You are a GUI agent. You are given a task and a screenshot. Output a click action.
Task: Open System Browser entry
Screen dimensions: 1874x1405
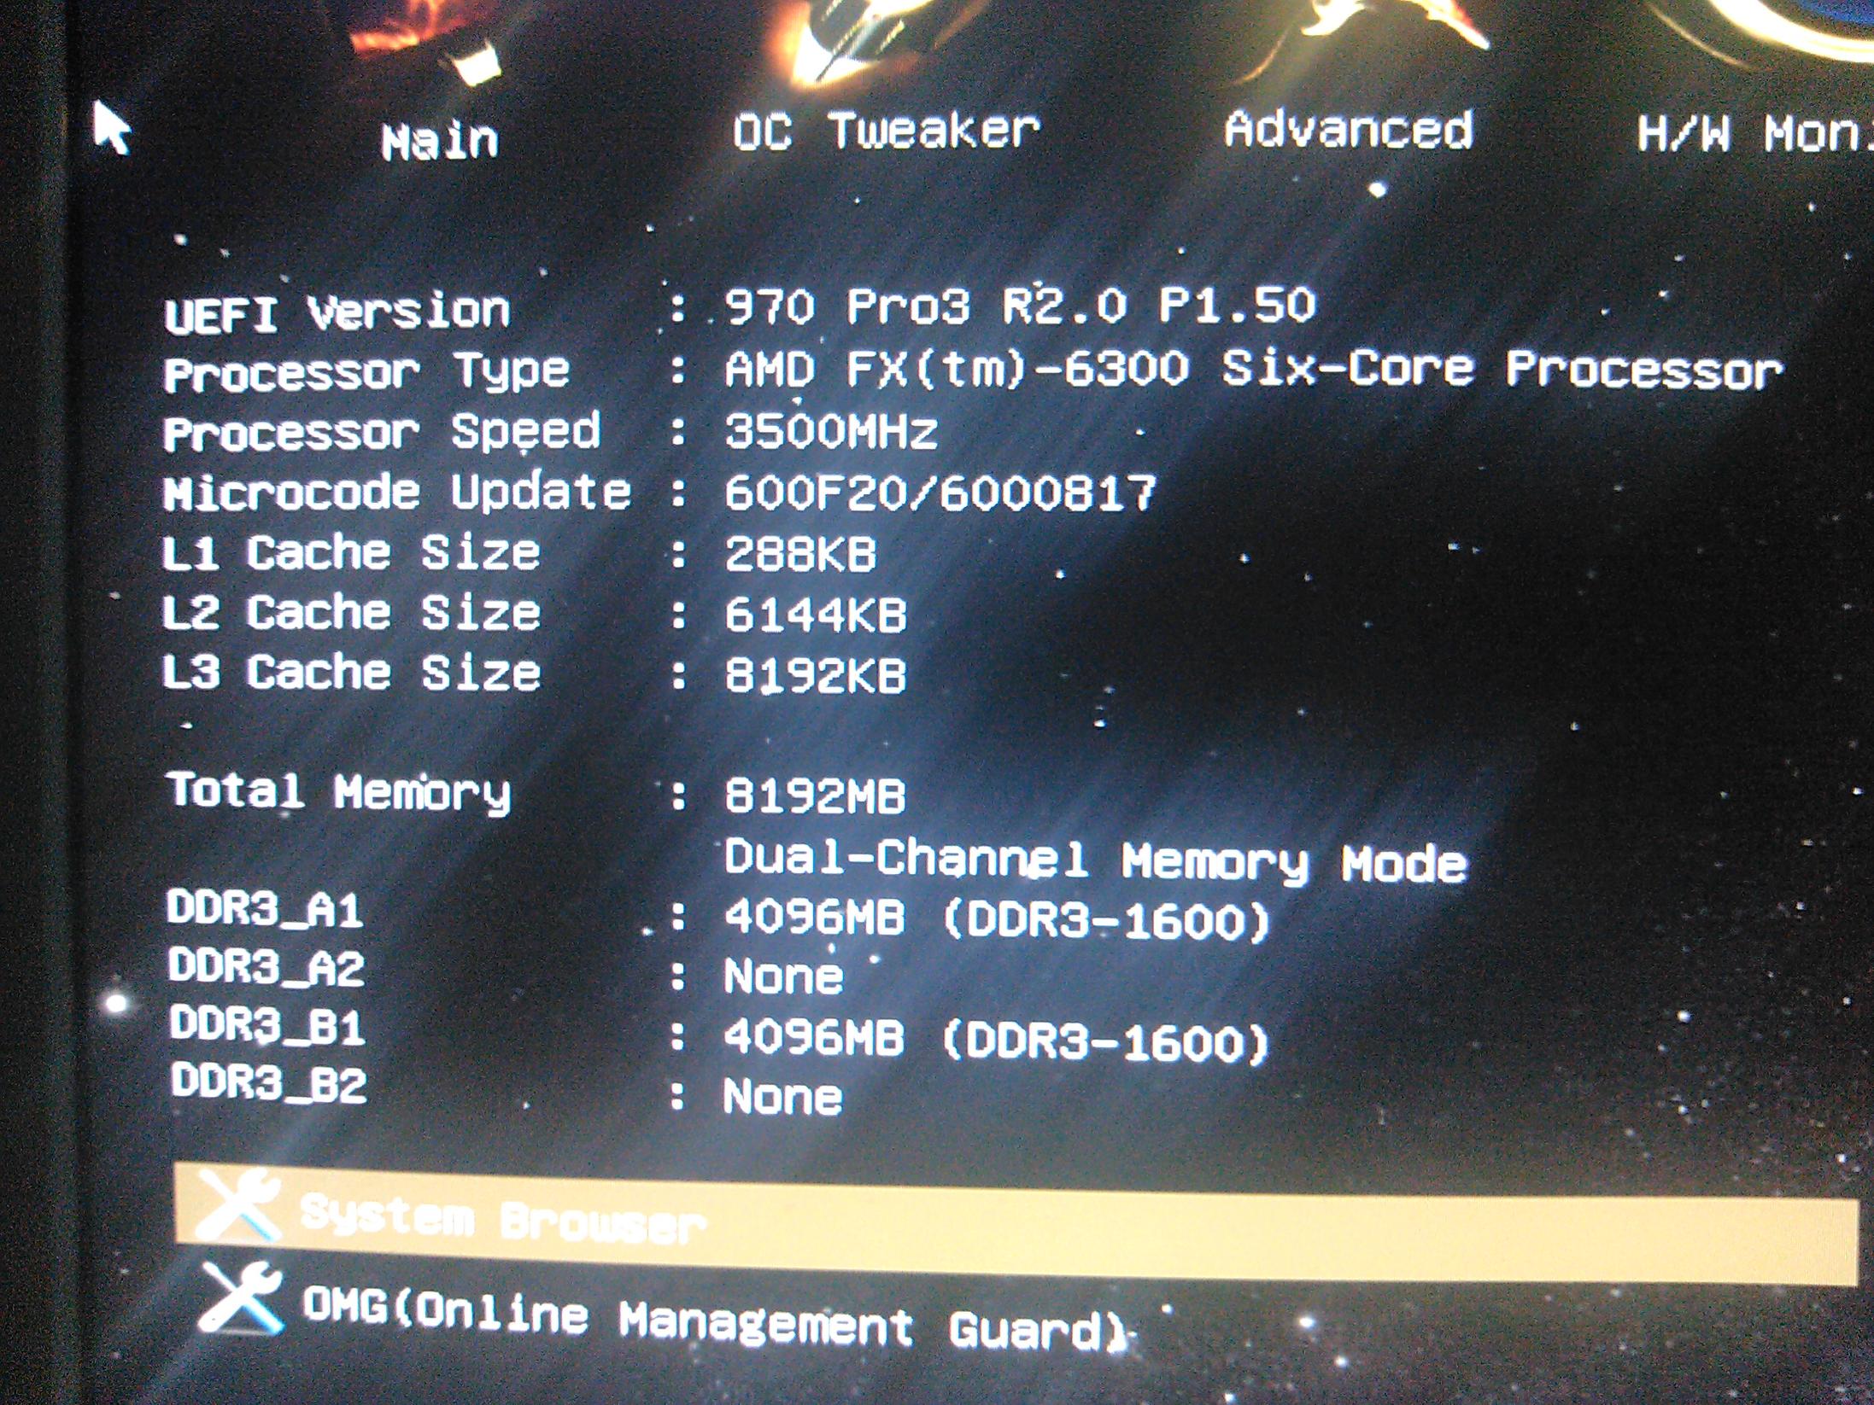[x=504, y=1218]
